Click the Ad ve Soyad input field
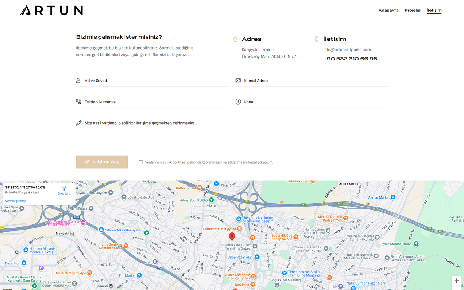Screen dimensions: 464x290 (156, 81)
